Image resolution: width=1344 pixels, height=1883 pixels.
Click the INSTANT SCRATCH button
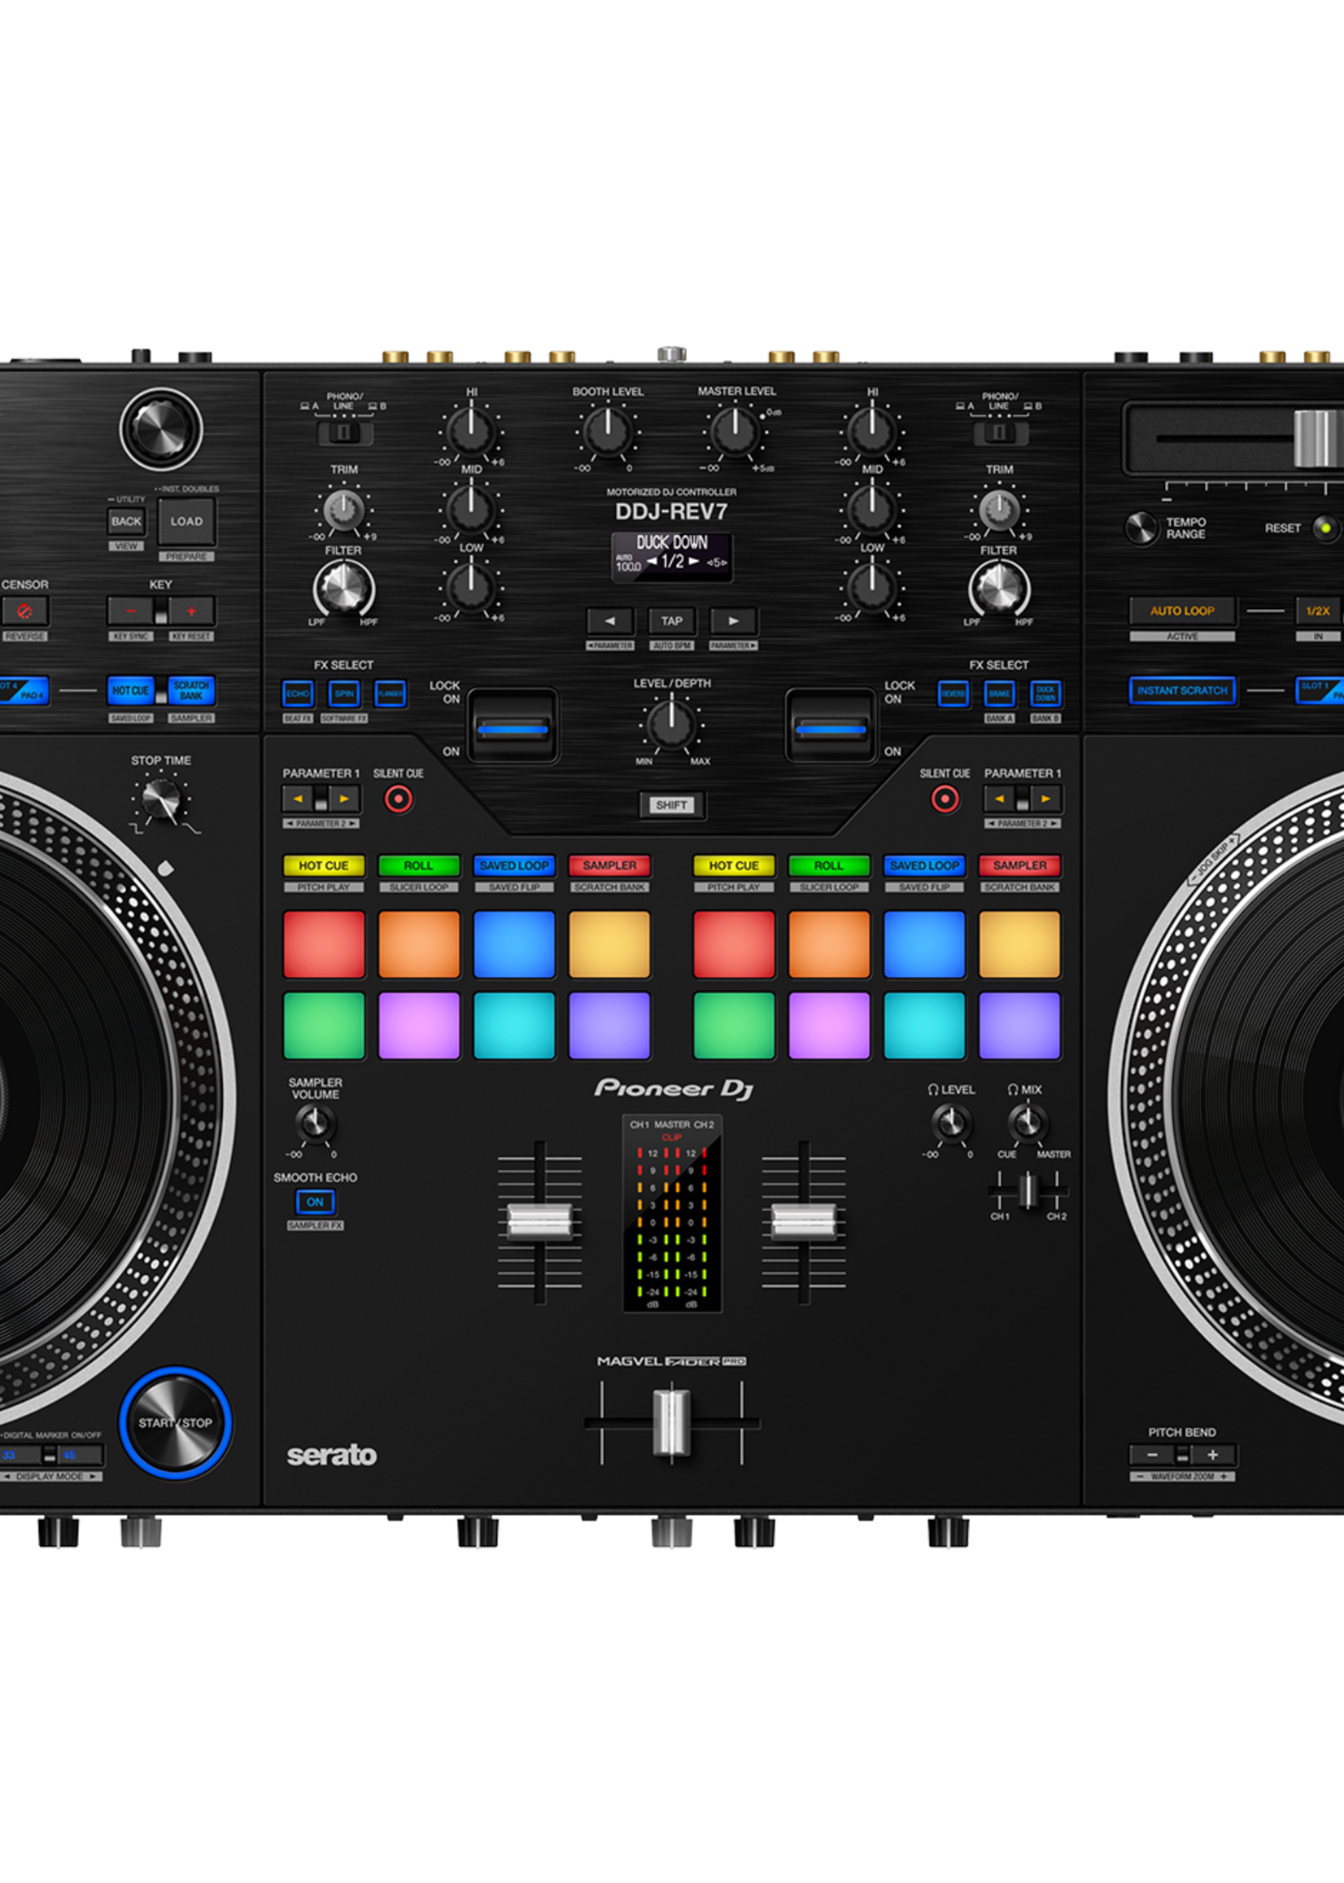tap(1182, 690)
